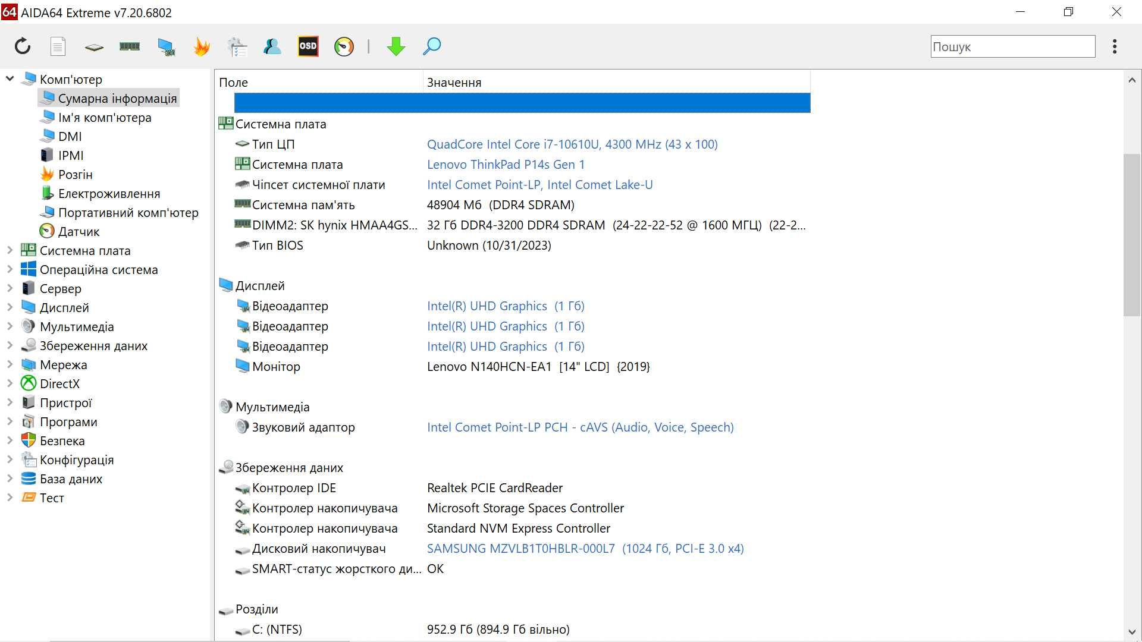1142x642 pixels.
Task: Click the preferences config toolbar icon
Action: pyautogui.click(x=237, y=47)
